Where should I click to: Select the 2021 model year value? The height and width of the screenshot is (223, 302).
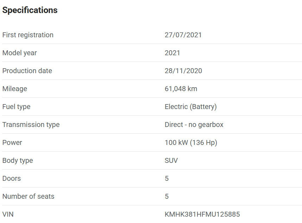172,53
